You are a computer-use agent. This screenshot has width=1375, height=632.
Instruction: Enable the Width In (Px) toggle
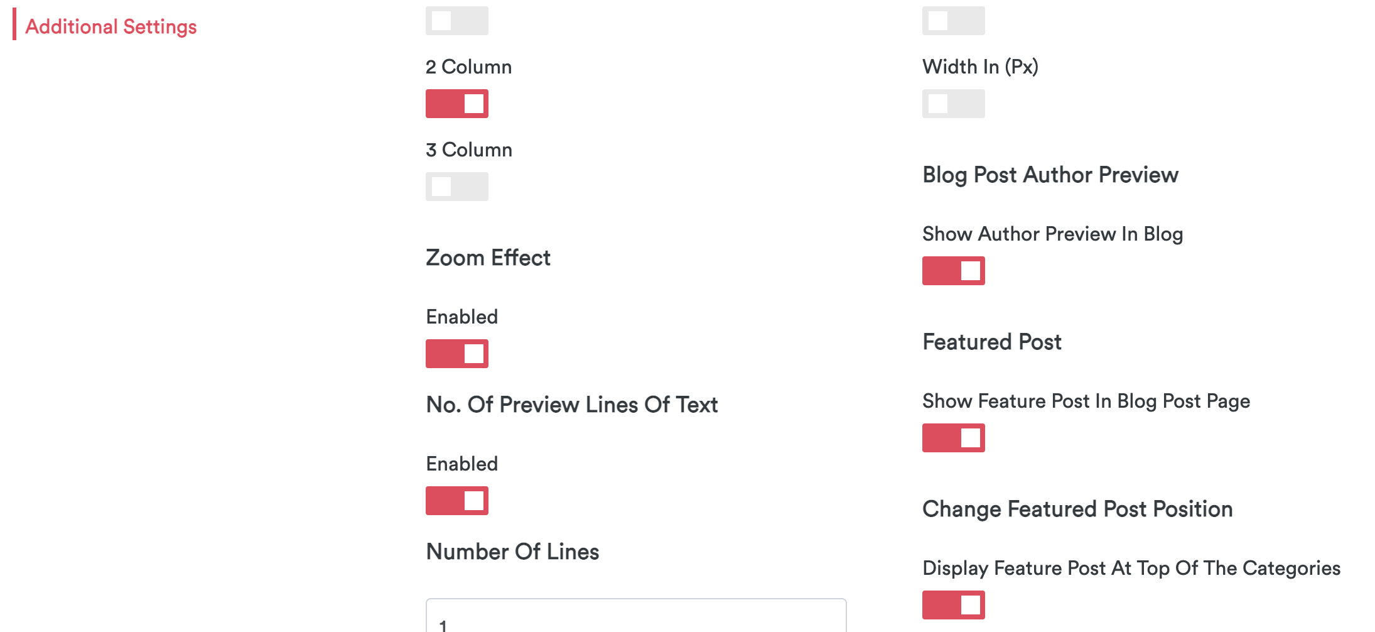953,104
